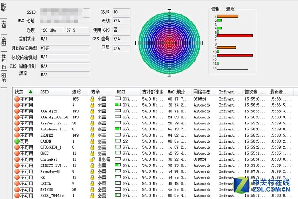Screen dimensions: 298x199
Task: Click the signal strength icon for CANON
Action: 118,141
